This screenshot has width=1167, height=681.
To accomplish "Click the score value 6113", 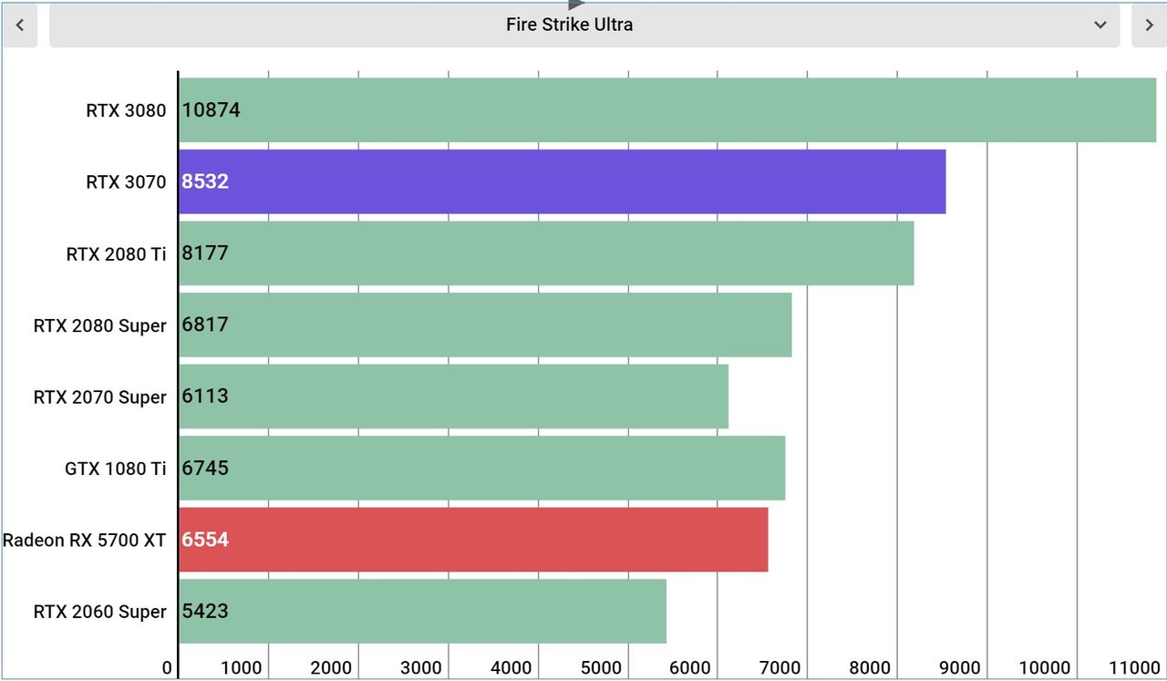I will tap(205, 397).
